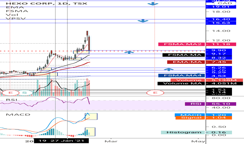Select the blue up arrow near 6.26 line
The image size is (244, 144).
coord(169,69)
